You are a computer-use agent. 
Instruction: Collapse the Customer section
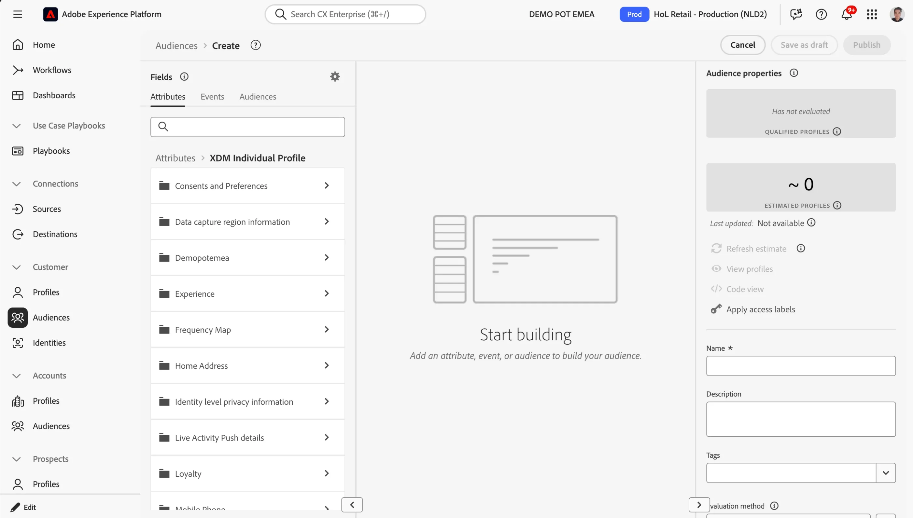[x=16, y=267]
